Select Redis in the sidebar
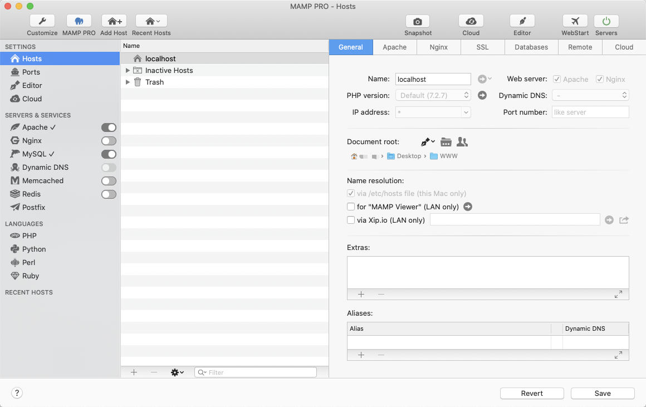The image size is (646, 407). [x=31, y=194]
